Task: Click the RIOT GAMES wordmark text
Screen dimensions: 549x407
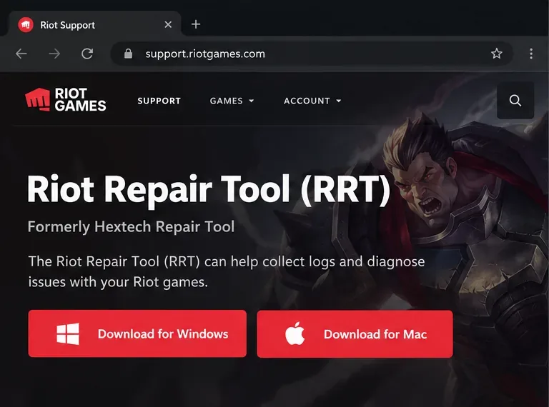Action: click(80, 100)
